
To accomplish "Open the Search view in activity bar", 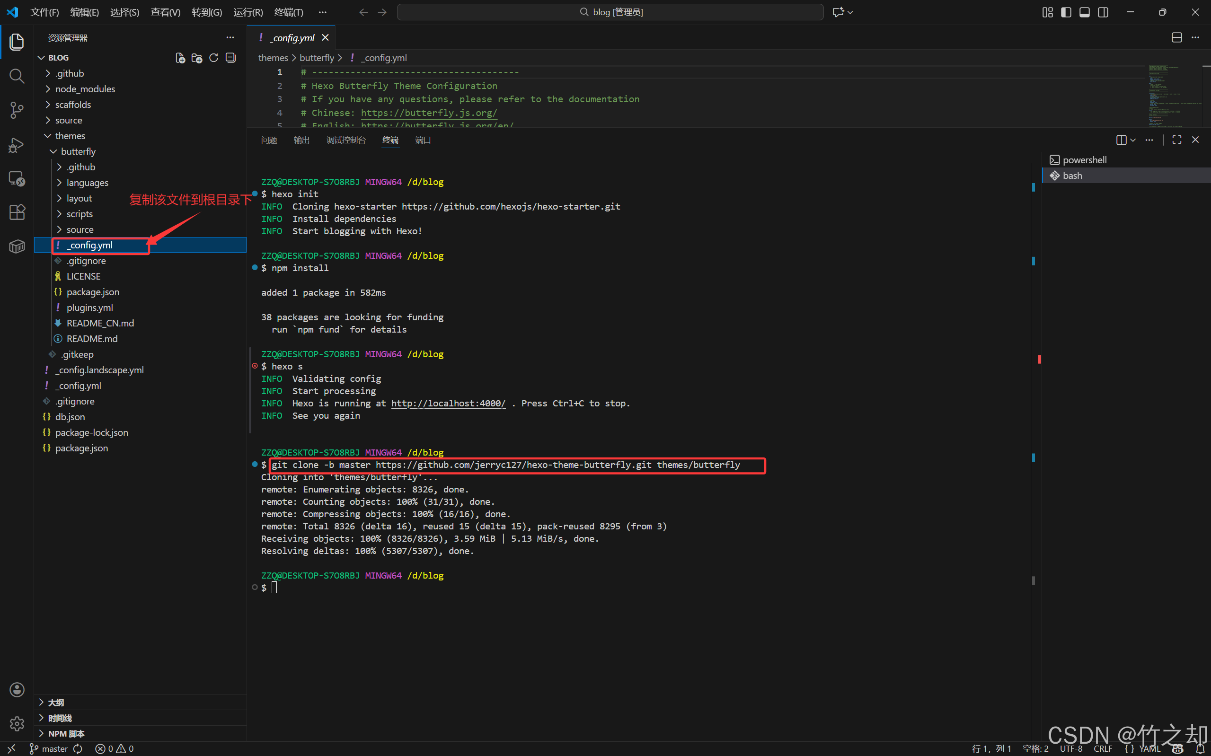I will tap(17, 76).
